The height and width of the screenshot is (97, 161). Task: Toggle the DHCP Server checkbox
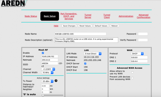(x=85, y=64)
